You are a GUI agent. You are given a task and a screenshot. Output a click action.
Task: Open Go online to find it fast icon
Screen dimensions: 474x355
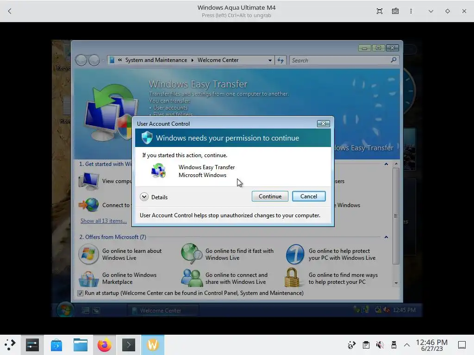(x=191, y=254)
